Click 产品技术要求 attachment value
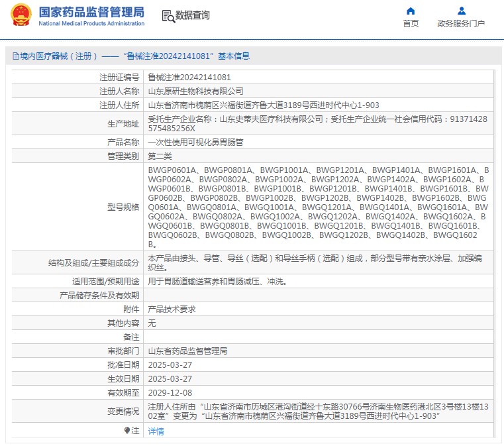 point(172,309)
